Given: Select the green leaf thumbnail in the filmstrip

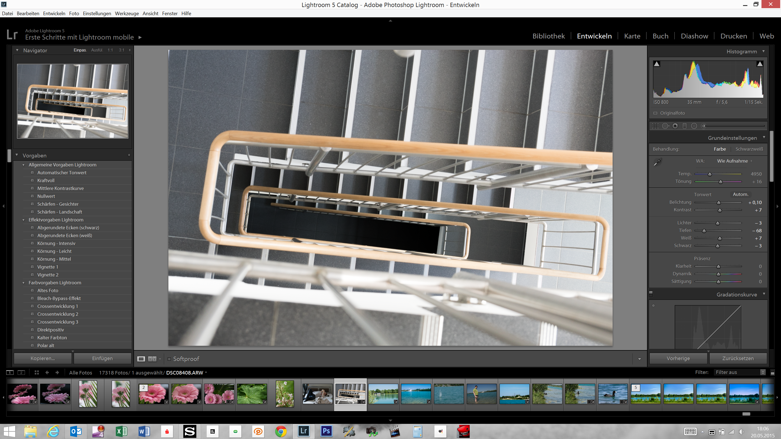Looking at the screenshot, I should coord(251,394).
